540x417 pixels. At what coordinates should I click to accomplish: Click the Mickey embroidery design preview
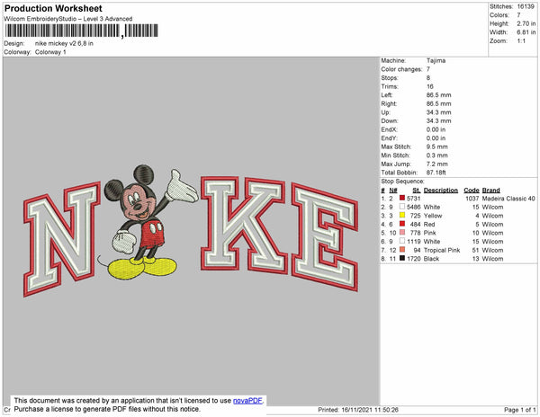(x=191, y=231)
